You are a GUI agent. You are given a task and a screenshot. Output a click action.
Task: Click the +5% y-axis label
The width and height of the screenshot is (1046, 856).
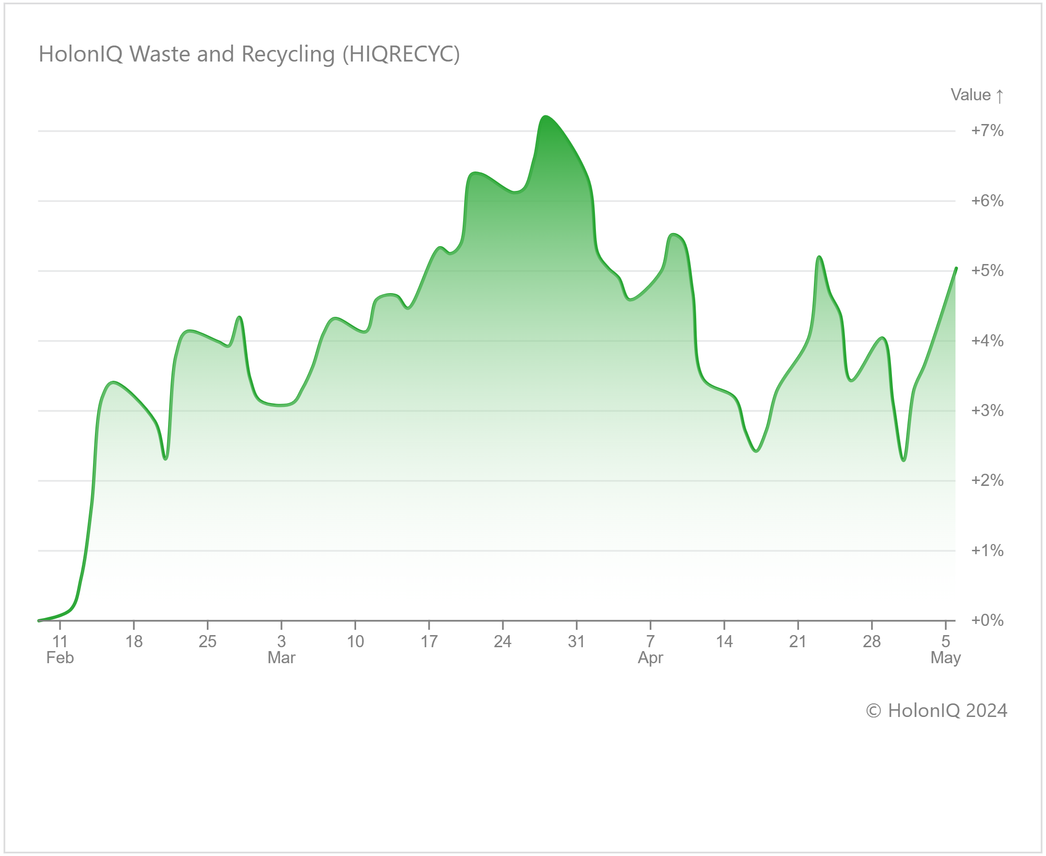click(987, 271)
